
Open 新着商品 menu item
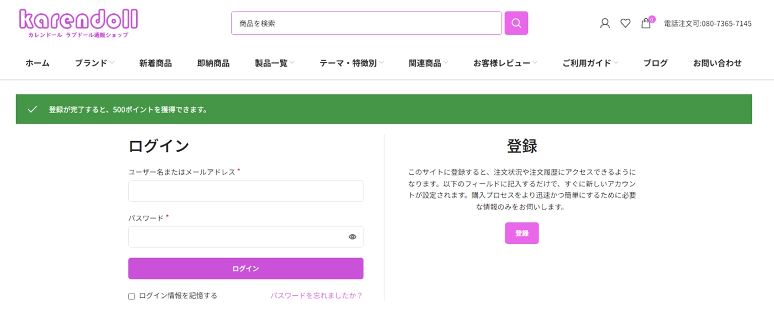(x=155, y=63)
